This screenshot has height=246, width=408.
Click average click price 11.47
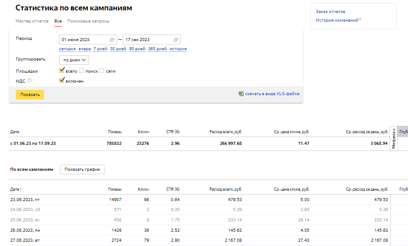click(x=304, y=144)
